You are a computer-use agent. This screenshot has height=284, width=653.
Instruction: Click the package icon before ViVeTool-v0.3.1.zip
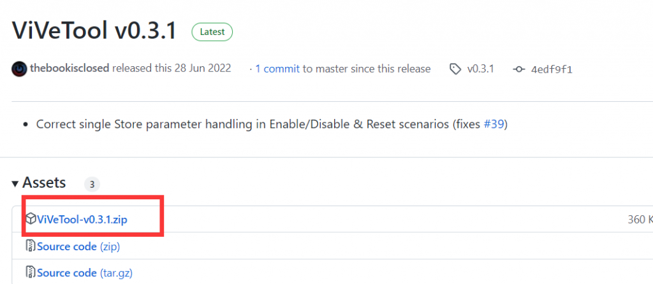coord(31,220)
